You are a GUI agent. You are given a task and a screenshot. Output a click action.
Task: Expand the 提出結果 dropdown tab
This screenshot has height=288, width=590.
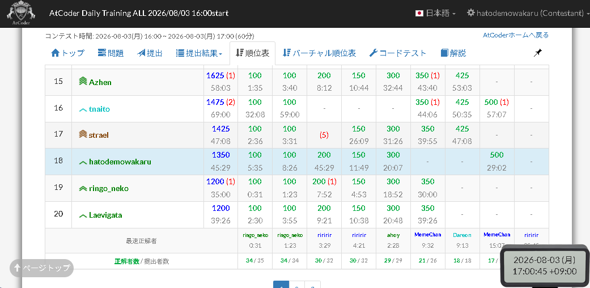[x=199, y=53]
